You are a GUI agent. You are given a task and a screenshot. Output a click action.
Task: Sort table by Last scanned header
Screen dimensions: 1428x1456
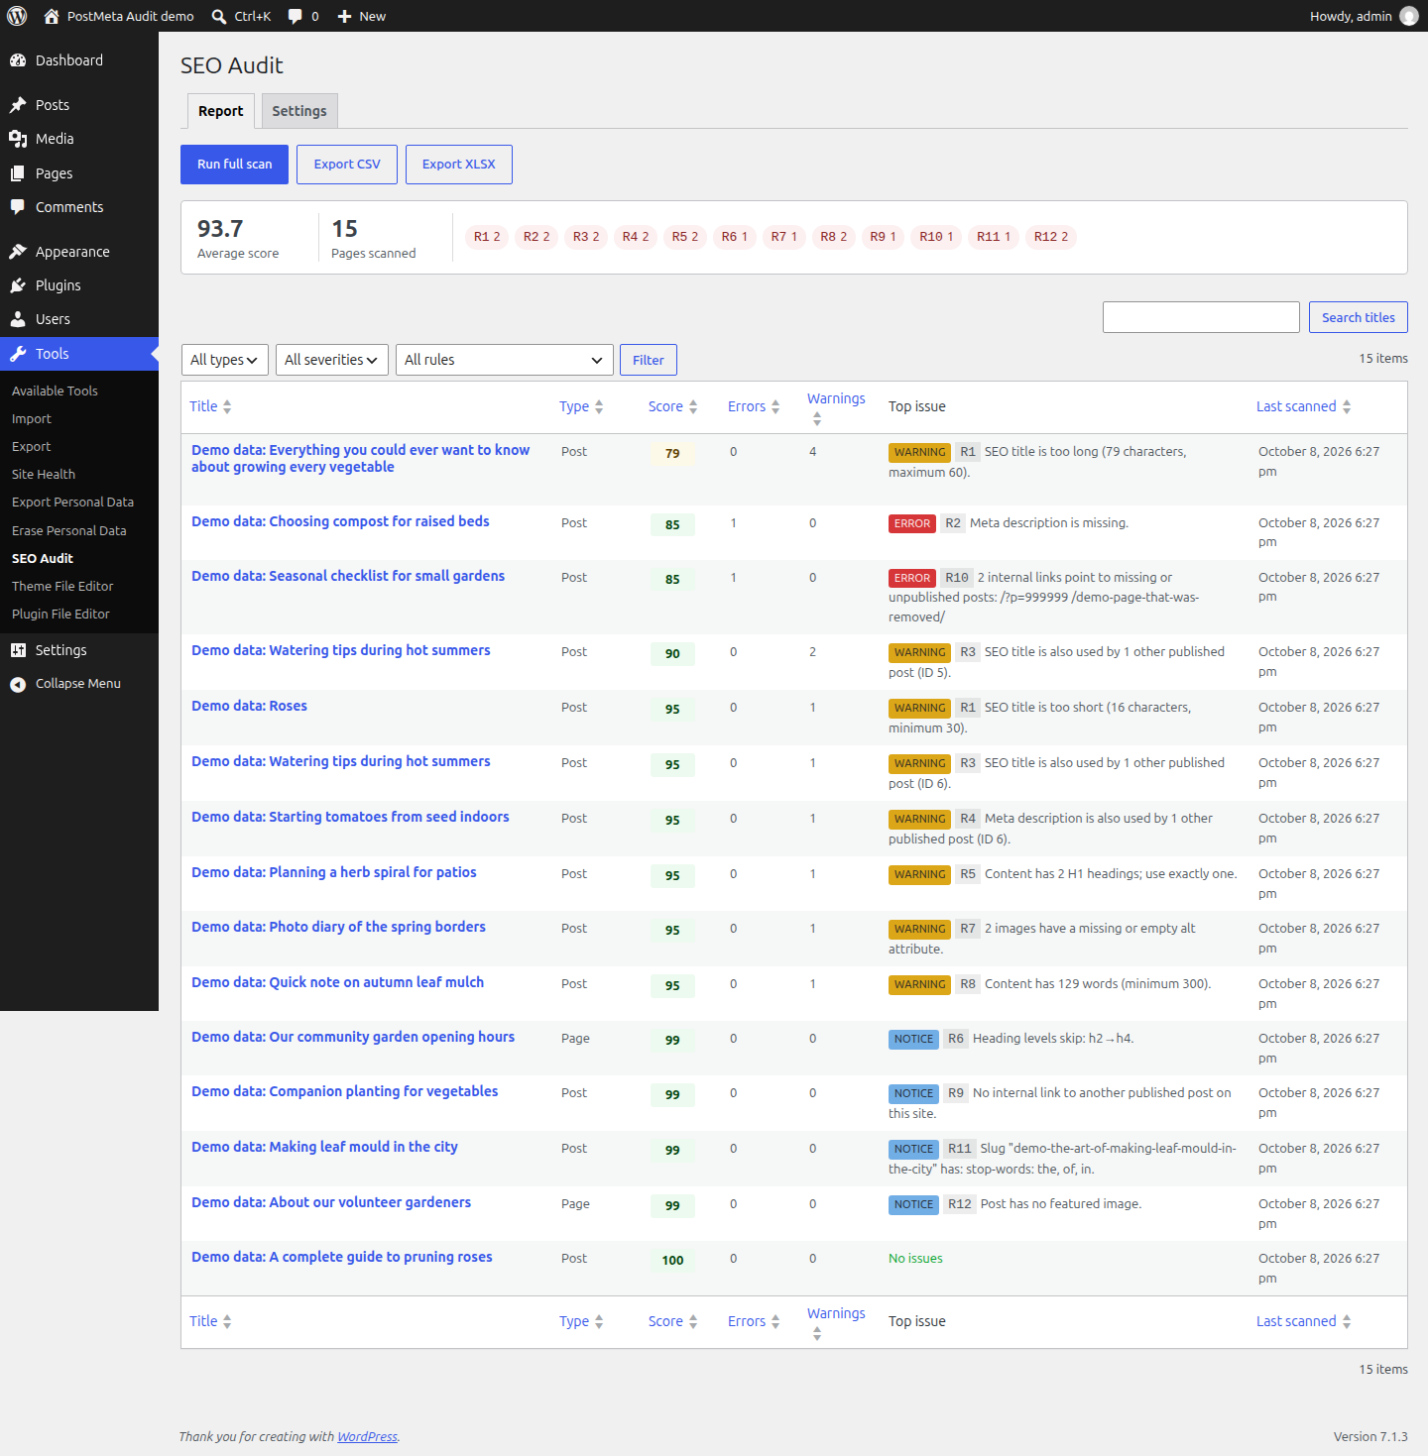click(x=1303, y=406)
